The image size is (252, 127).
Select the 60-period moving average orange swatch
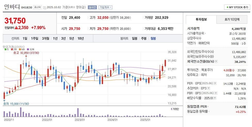point(20,49)
